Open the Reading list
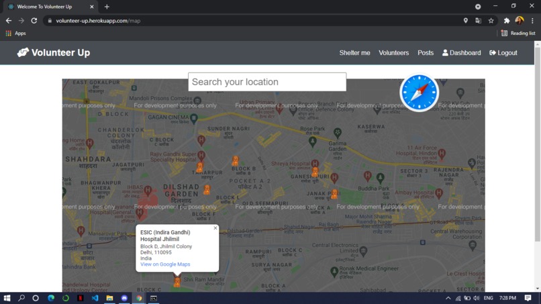This screenshot has height=304, width=541. [x=518, y=33]
